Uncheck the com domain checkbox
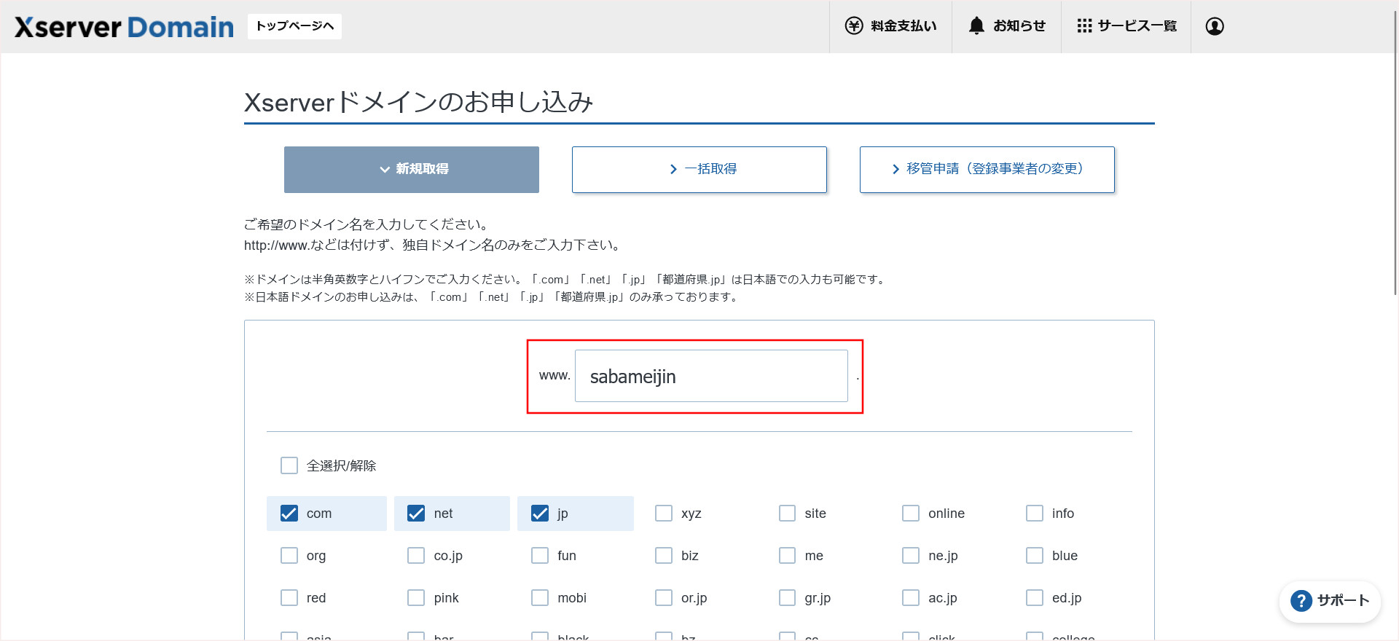This screenshot has height=641, width=1399. pos(289,514)
